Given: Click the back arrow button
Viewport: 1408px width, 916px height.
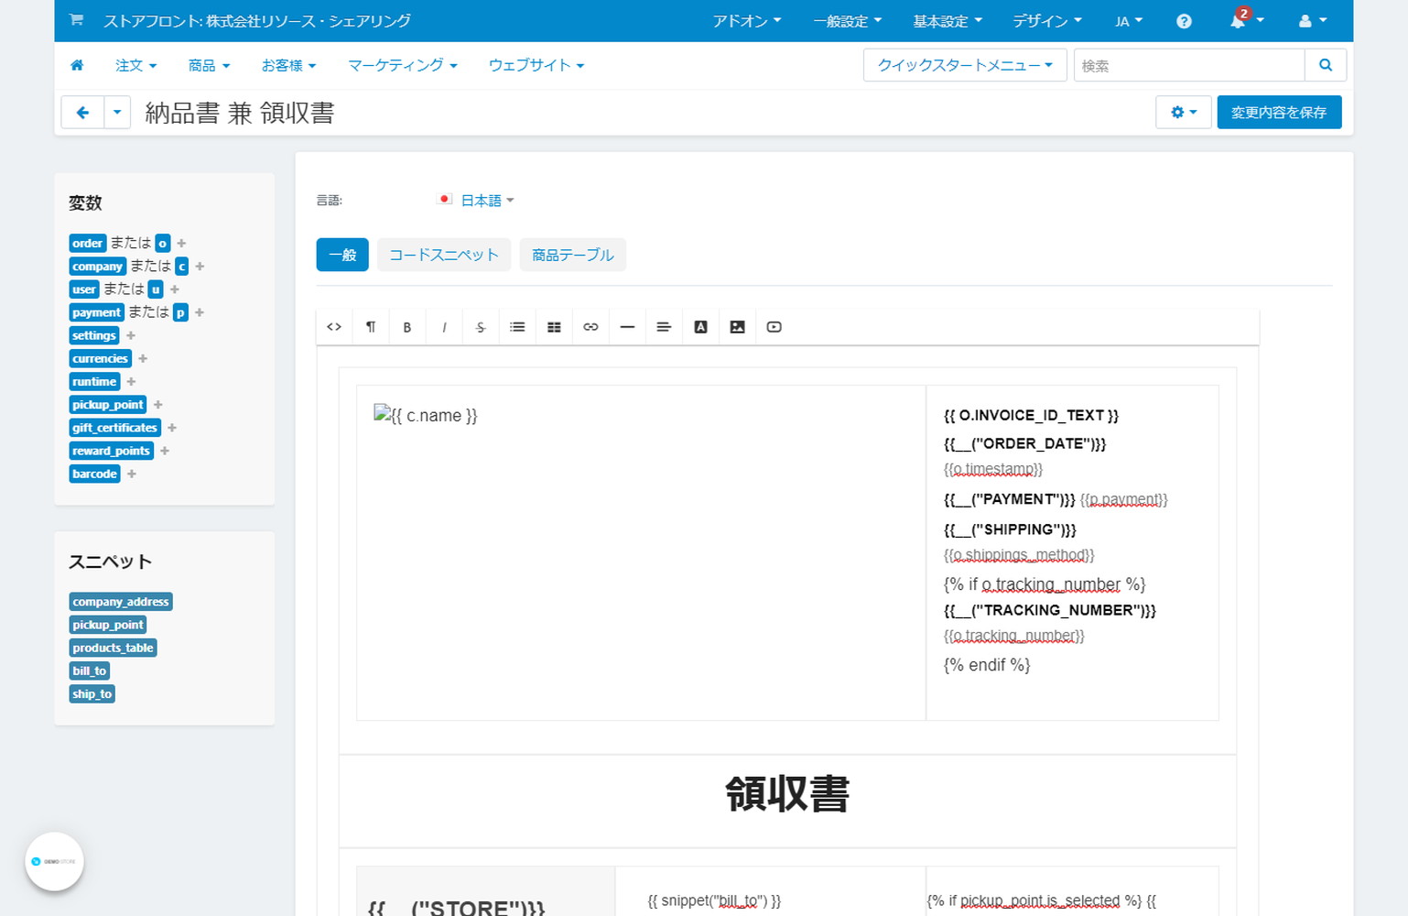Looking at the screenshot, I should click(x=82, y=113).
